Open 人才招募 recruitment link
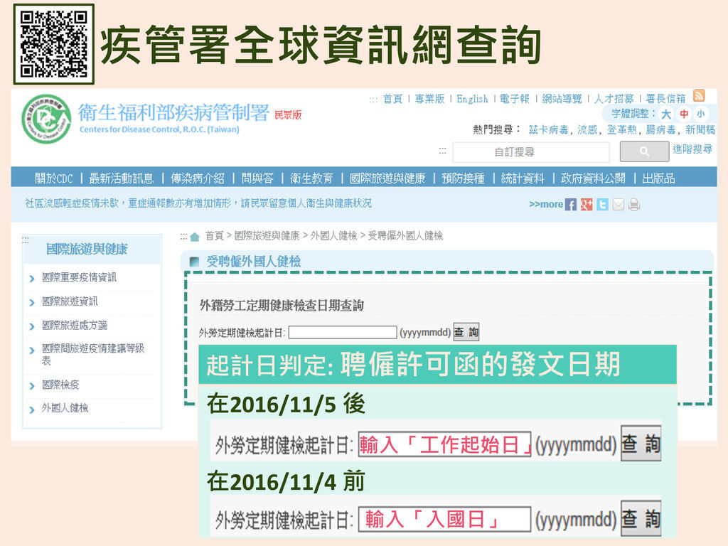Viewport: 728px width, 546px height. [614, 99]
